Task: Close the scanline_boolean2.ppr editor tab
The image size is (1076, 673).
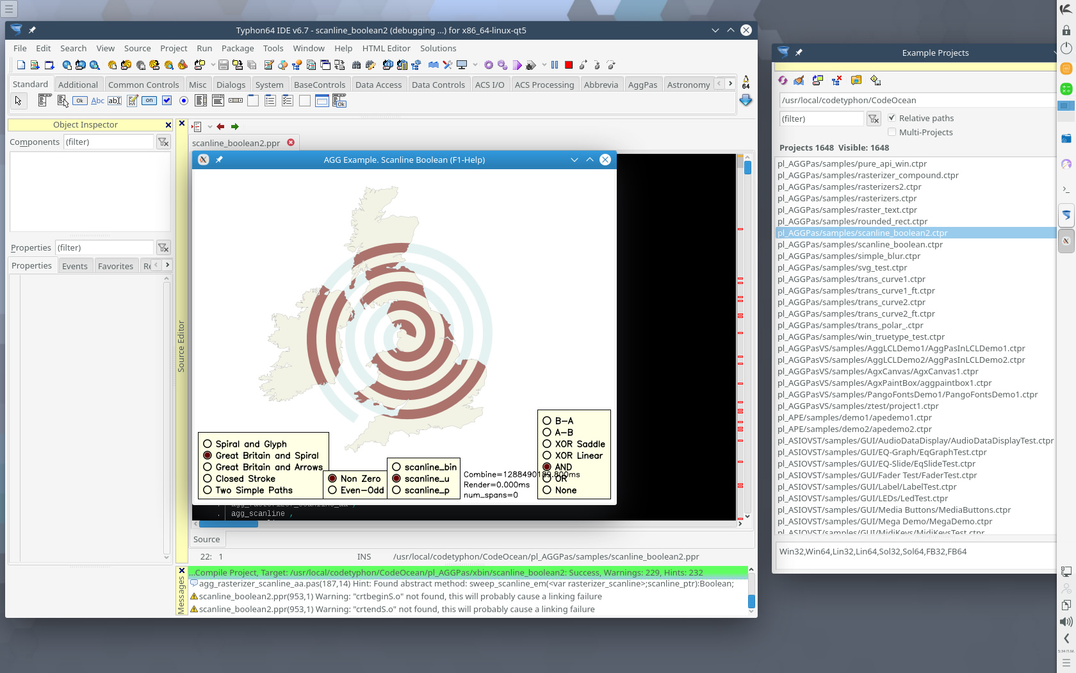Action: click(291, 142)
